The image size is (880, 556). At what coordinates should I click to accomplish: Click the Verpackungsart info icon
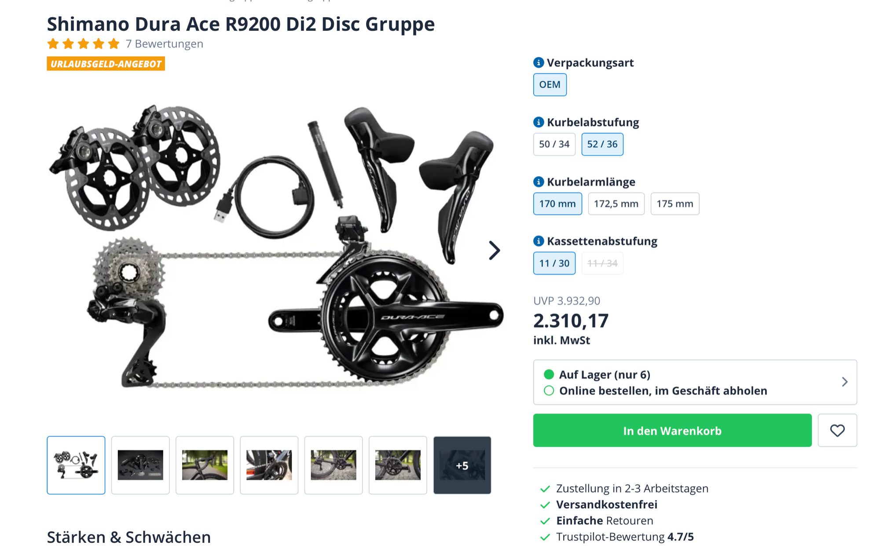point(539,63)
